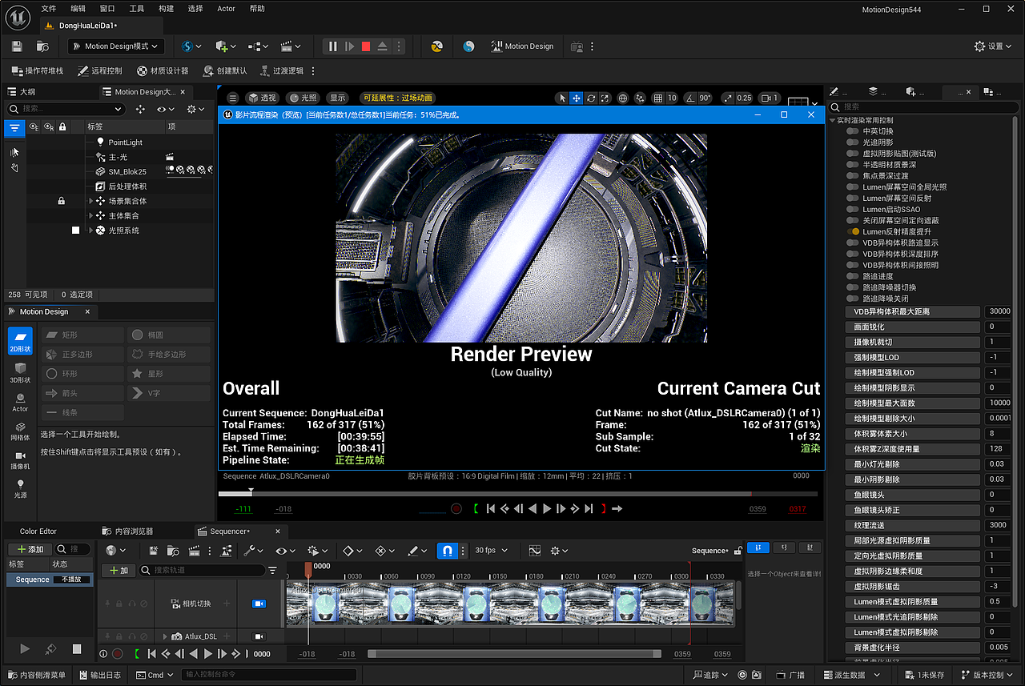Click the 添加 button in Color Editor panel
The height and width of the screenshot is (686, 1025).
point(29,549)
